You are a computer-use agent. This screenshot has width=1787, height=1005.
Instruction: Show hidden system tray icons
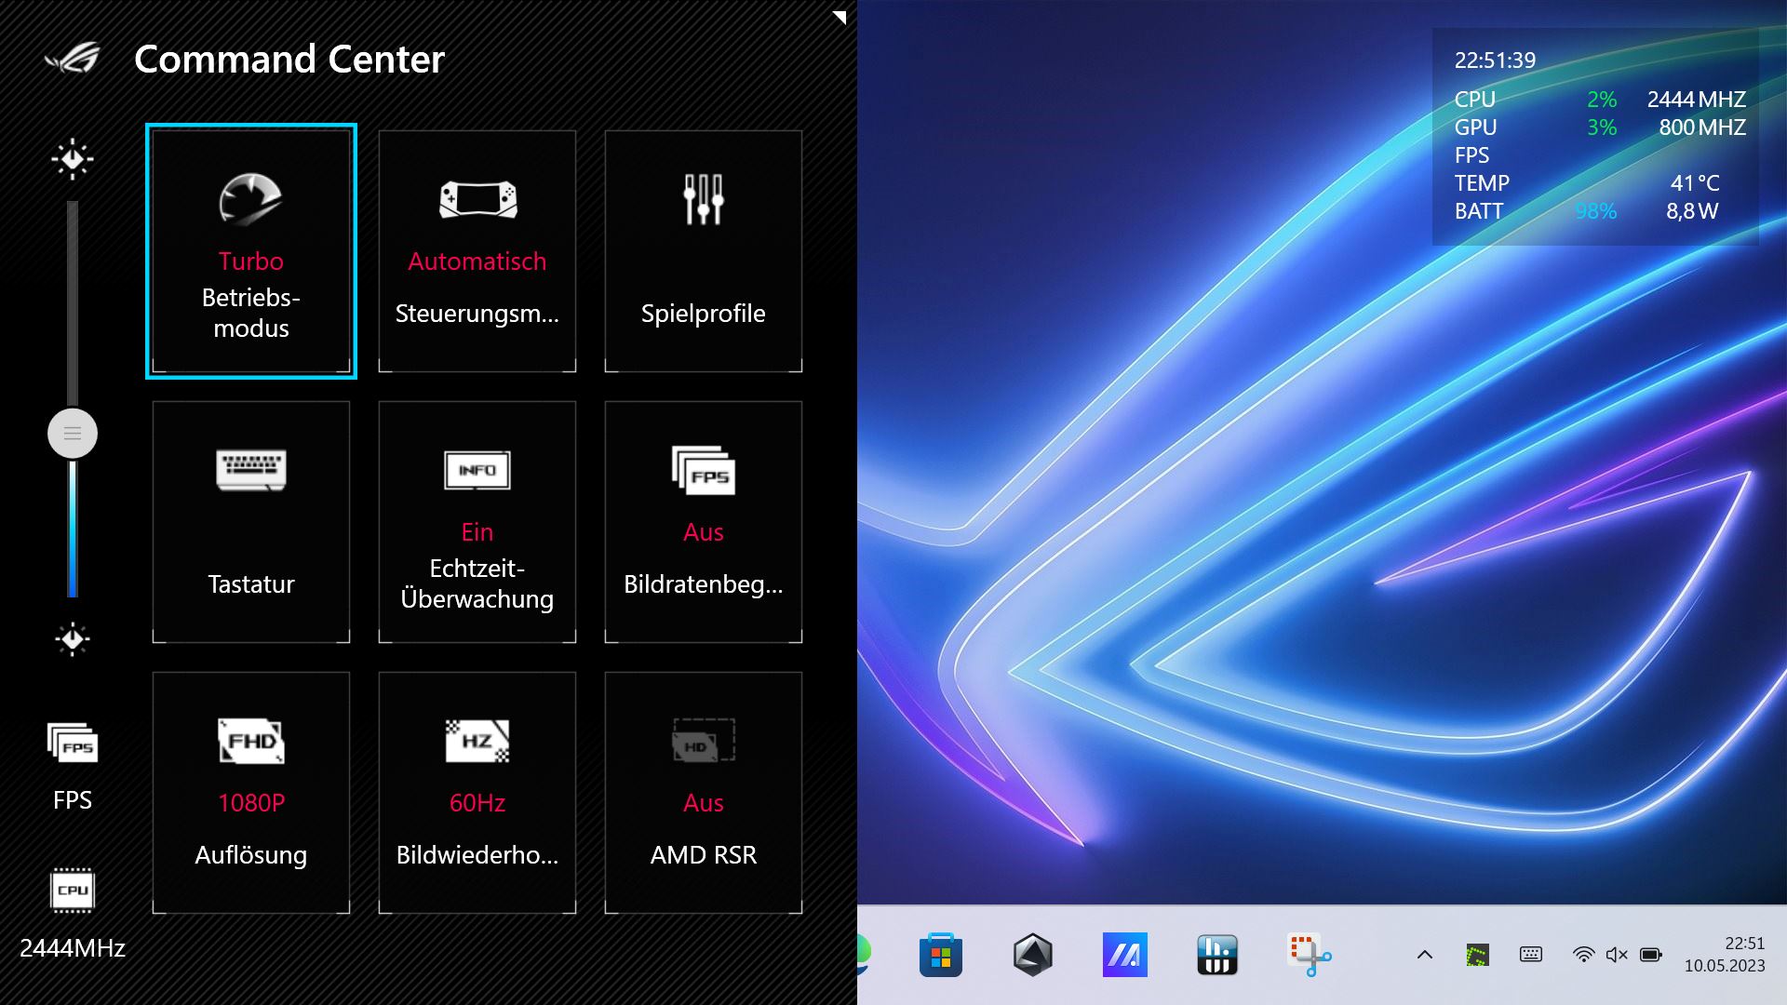pos(1425,955)
